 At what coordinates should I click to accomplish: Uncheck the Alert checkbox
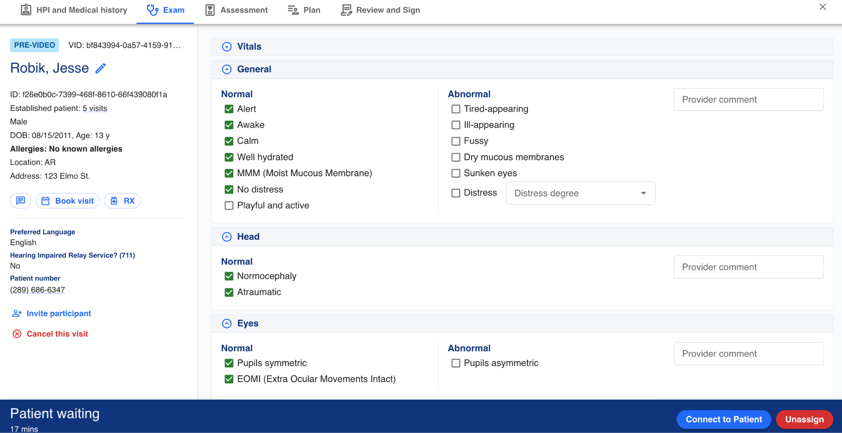[229, 109]
